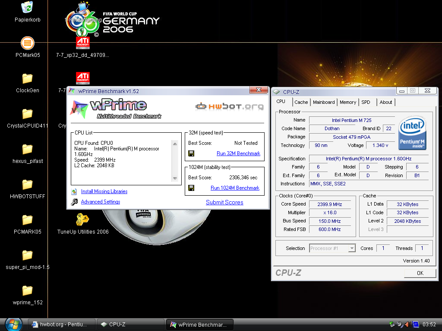Image resolution: width=442 pixels, height=331 pixels.
Task: Click the blue display tray icon beside the clock
Action: [x=416, y=324]
